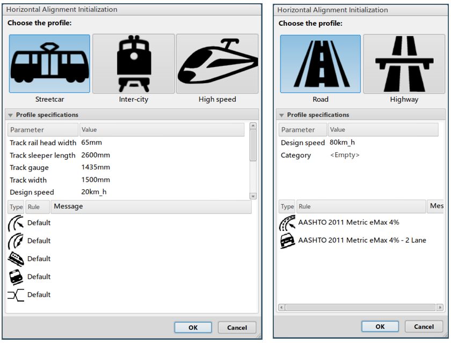Collapse Profile specifications in the left dialog
This screenshot has width=451, height=343.
coord(11,115)
